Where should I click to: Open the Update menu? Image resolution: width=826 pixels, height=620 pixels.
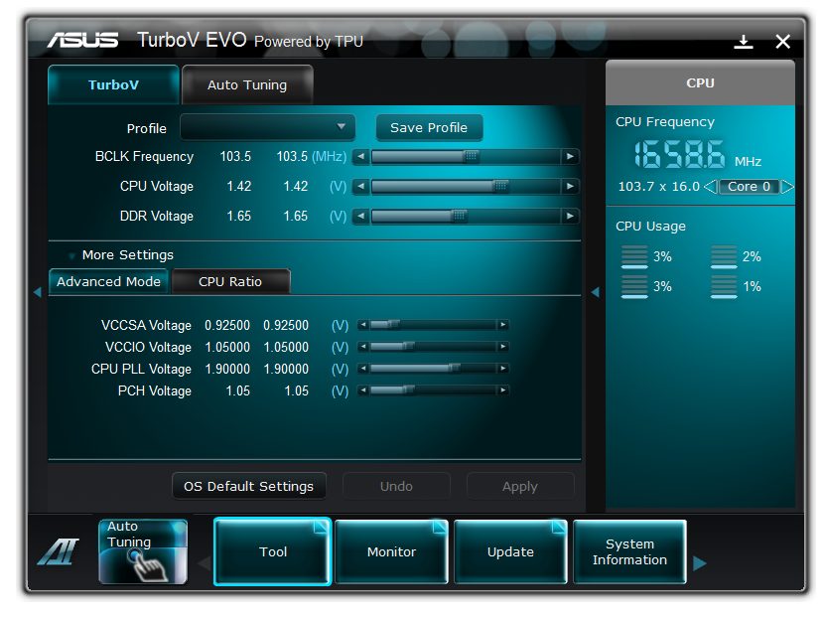pyautogui.click(x=510, y=551)
